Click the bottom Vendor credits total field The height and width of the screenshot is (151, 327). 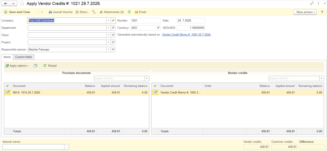tap(256, 147)
